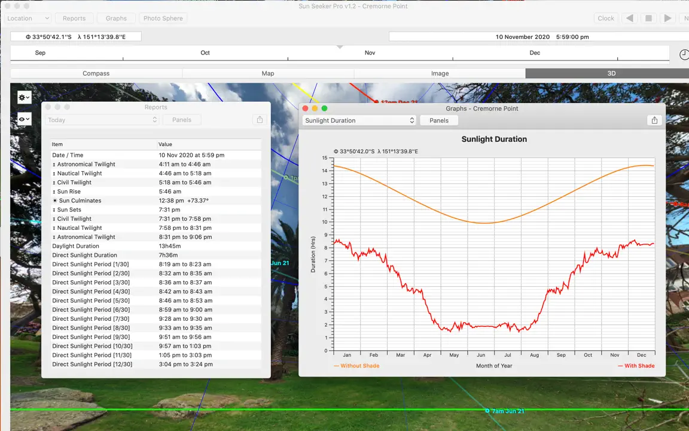The height and width of the screenshot is (431, 689).
Task: Open the gear settings icon in 3D view
Action: tap(24, 97)
